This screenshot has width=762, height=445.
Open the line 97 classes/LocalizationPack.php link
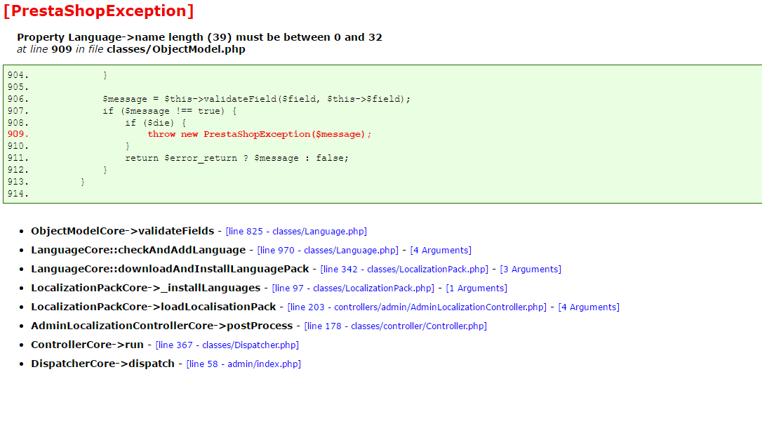point(354,288)
